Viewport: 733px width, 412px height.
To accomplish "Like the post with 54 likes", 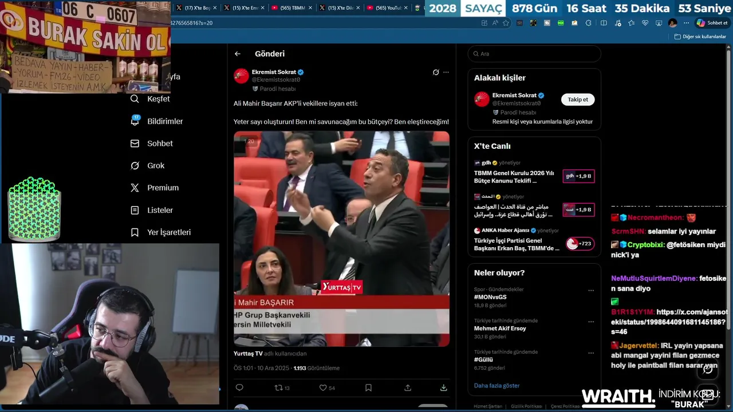I will (x=327, y=387).
